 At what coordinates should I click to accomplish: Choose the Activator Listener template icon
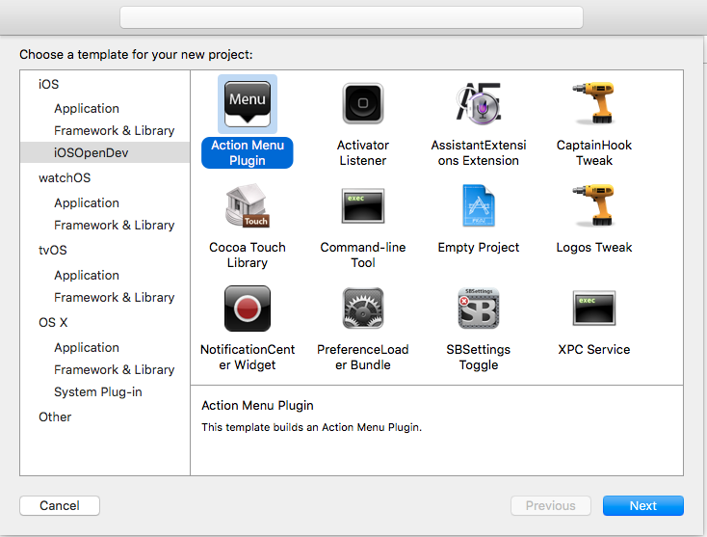(363, 103)
